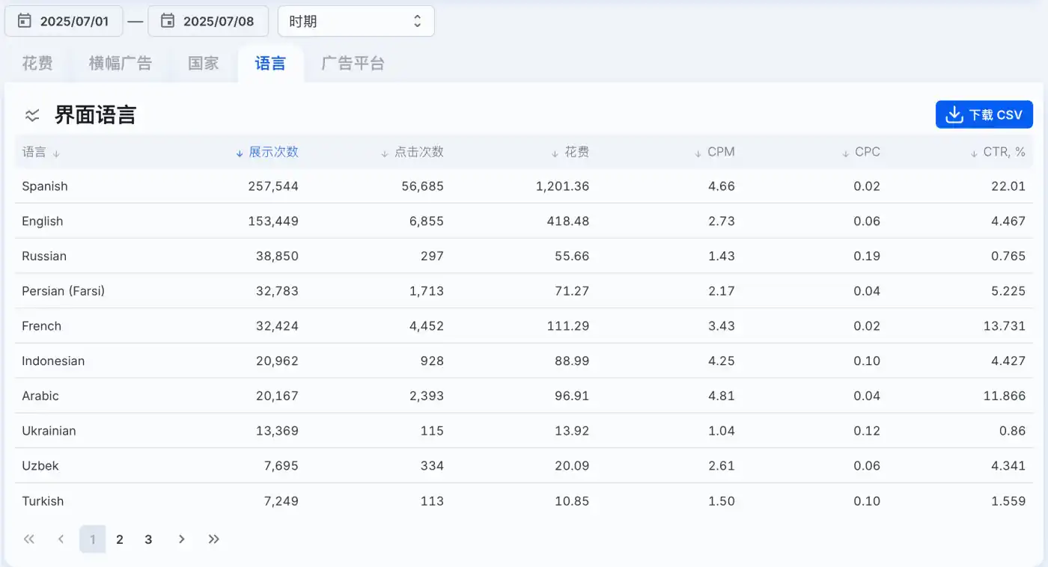Expand the 时期 period dropdown

(356, 21)
